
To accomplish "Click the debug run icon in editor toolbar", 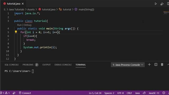I will pos(162,4).
